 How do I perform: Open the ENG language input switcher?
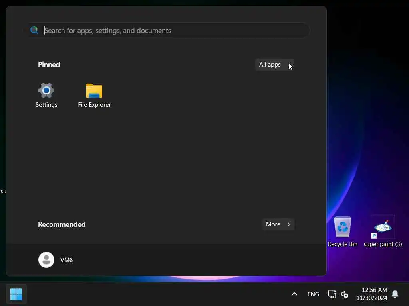coord(313,294)
